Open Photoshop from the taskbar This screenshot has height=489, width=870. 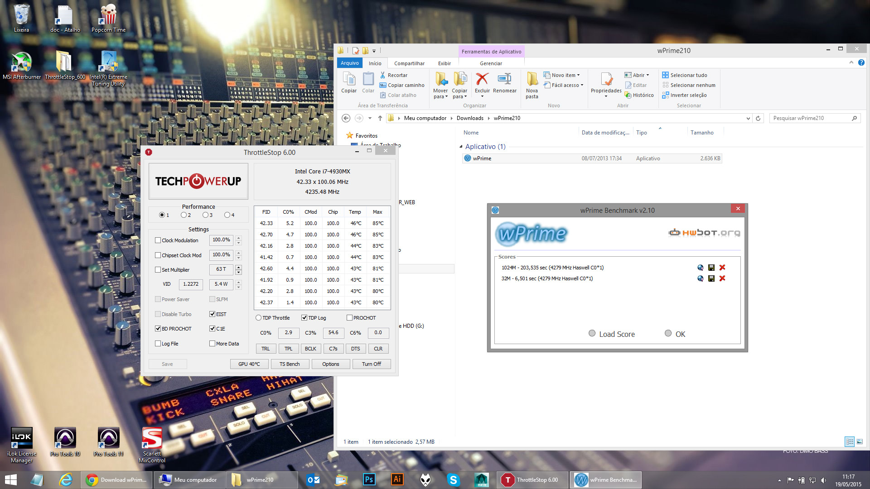pos(369,479)
